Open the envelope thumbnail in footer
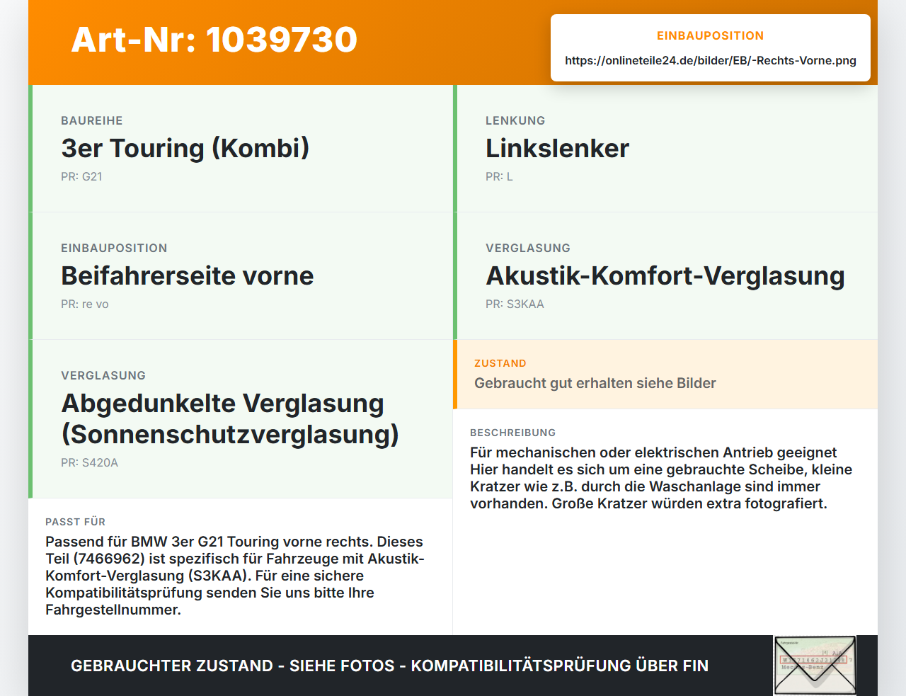Image resolution: width=906 pixels, height=696 pixels. [815, 666]
